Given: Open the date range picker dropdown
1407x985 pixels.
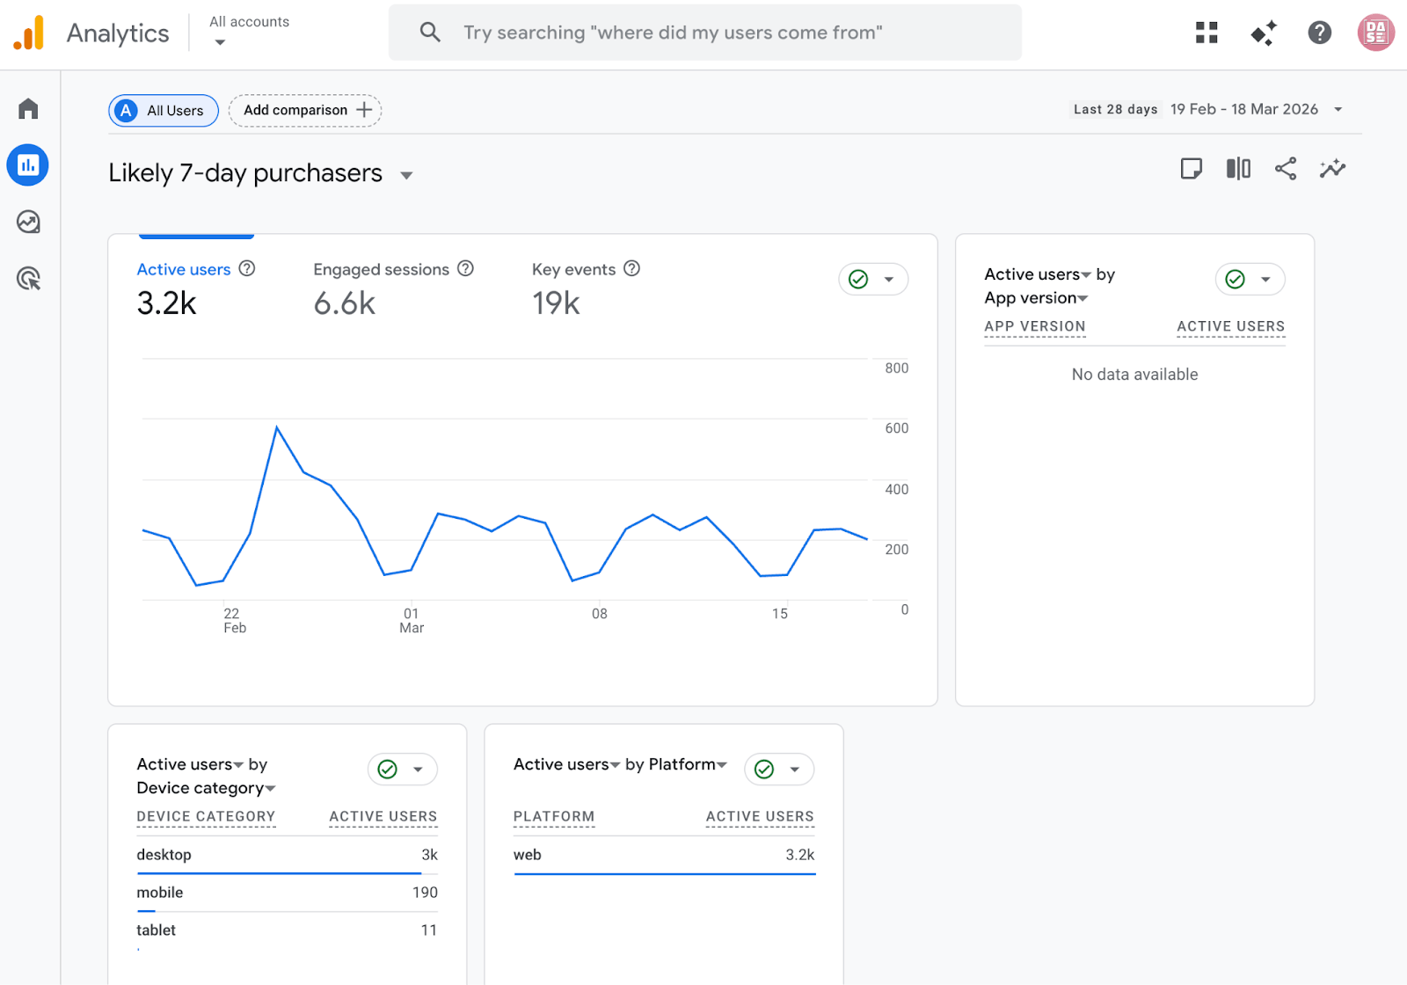Looking at the screenshot, I should [1338, 110].
